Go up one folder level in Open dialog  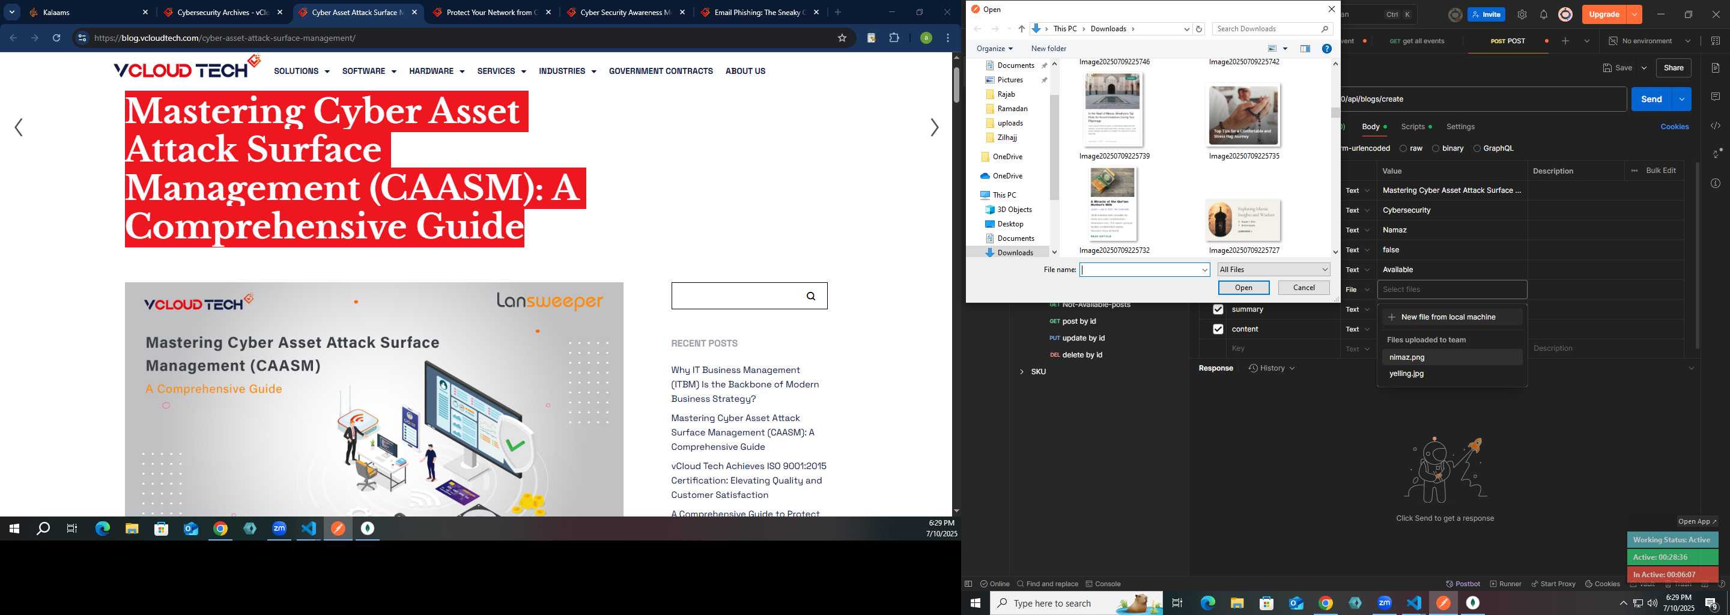pos(1021,29)
